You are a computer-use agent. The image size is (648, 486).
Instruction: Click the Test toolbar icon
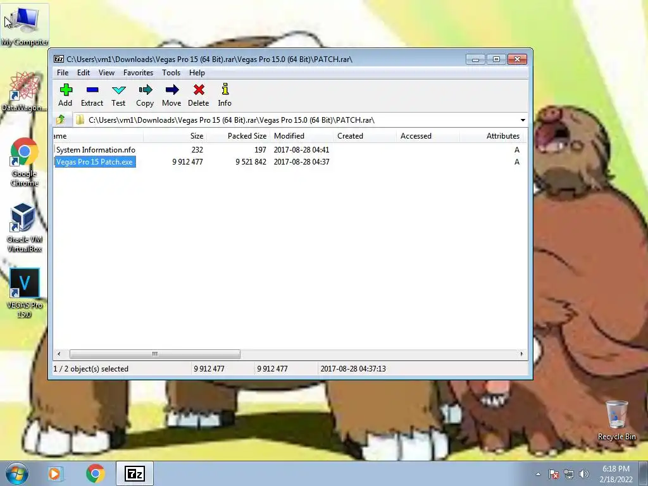point(118,95)
